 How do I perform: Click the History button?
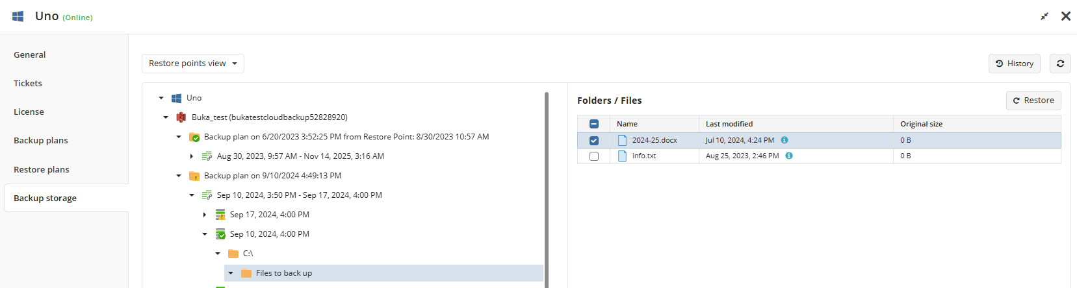point(1014,64)
